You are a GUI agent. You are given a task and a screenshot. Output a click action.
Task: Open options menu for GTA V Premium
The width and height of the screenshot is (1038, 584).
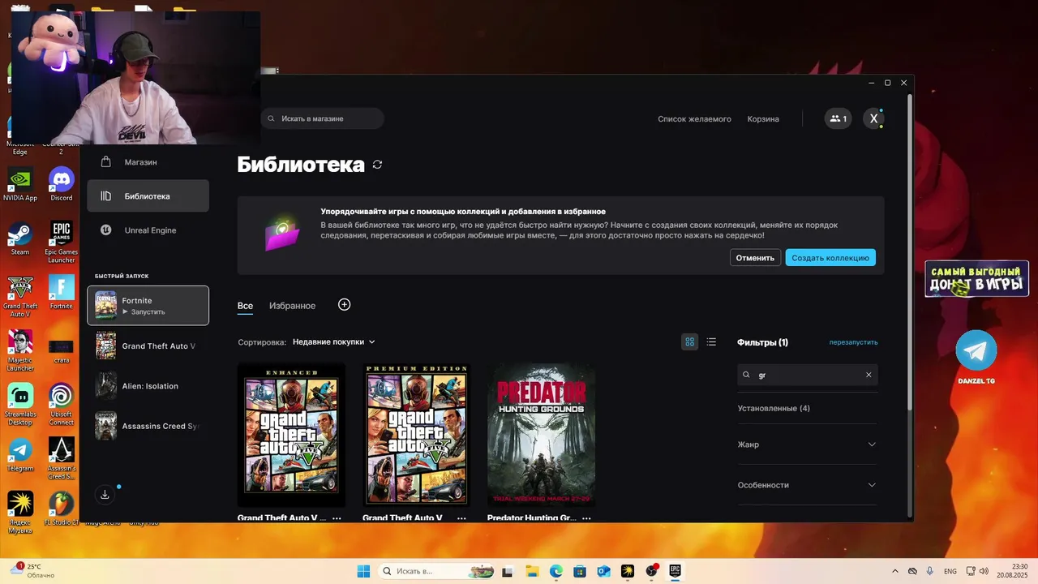coord(461,517)
